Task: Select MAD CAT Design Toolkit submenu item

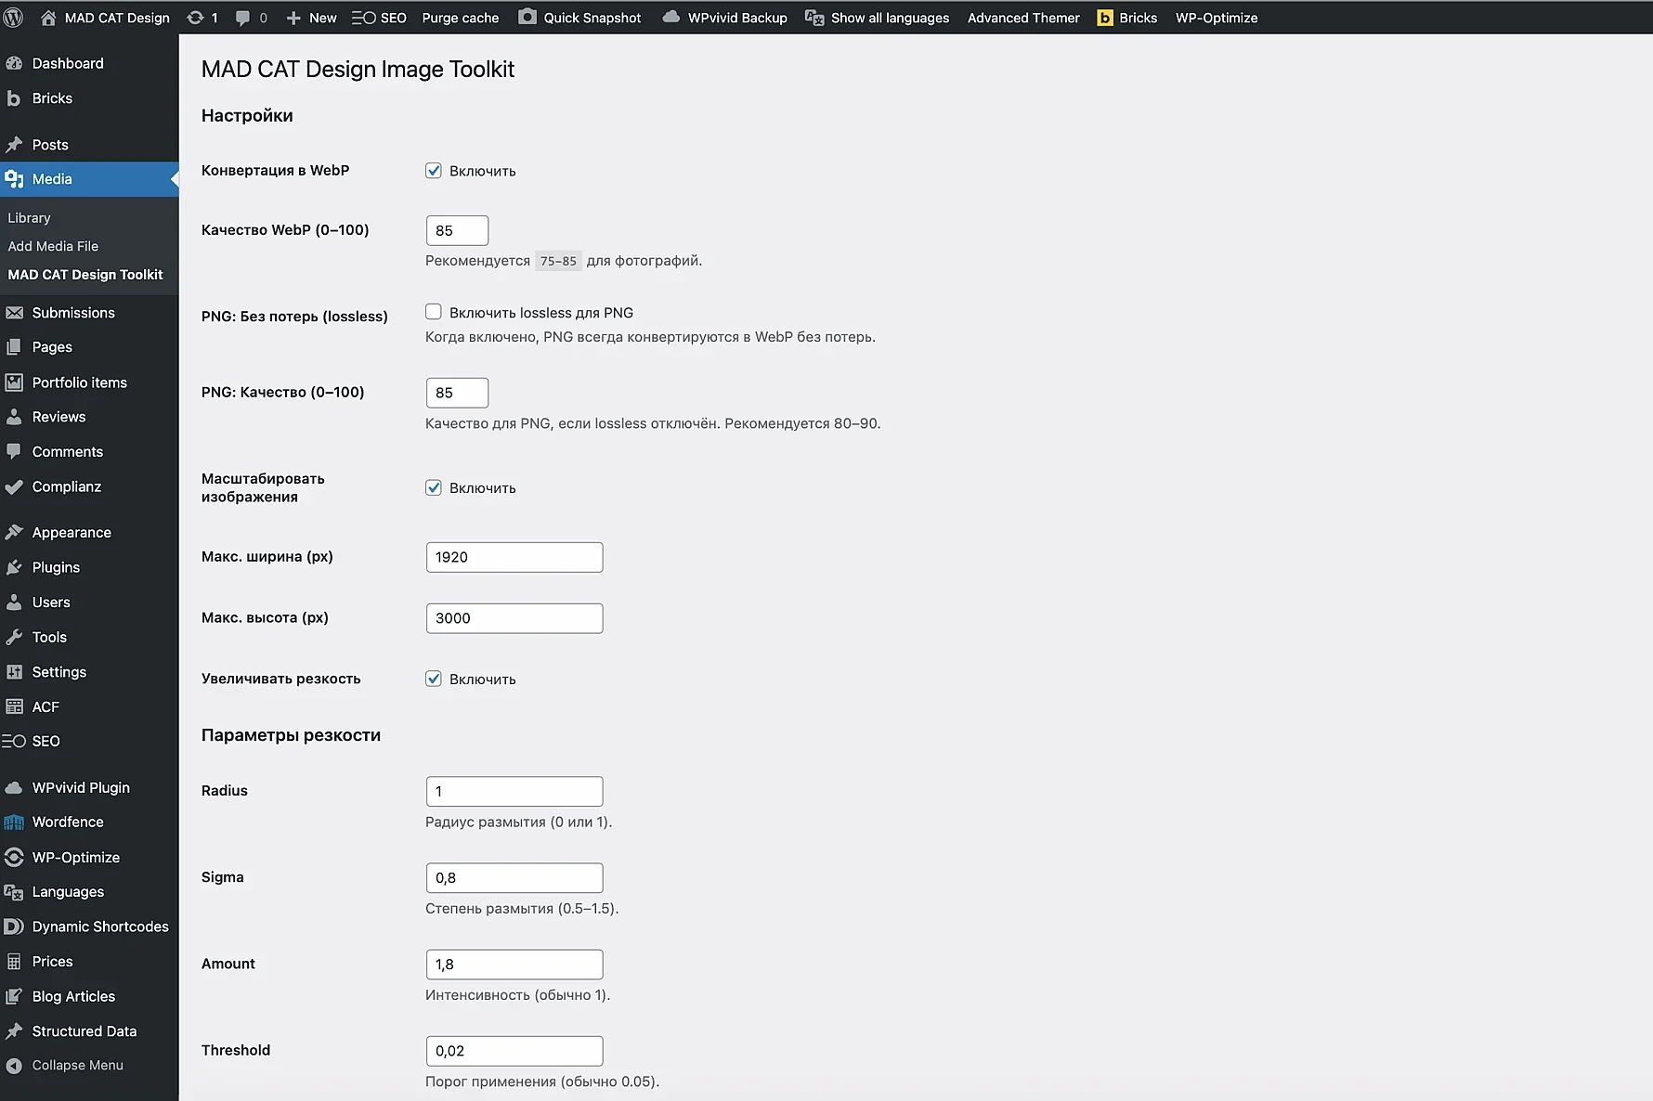Action: point(85,275)
